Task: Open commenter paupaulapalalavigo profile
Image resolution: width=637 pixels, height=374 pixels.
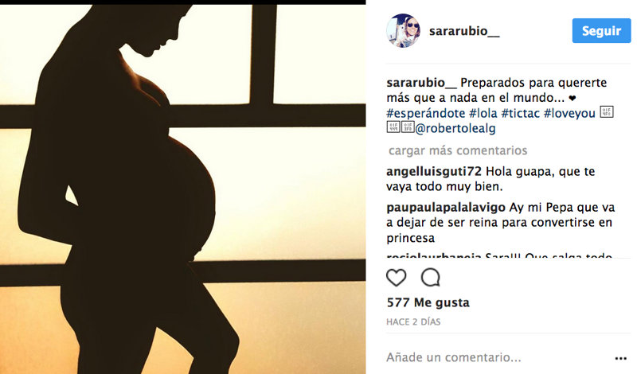Action: (x=446, y=208)
